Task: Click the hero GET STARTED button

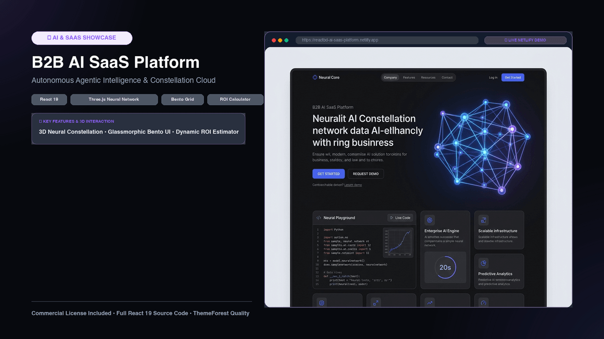Action: pos(329,174)
